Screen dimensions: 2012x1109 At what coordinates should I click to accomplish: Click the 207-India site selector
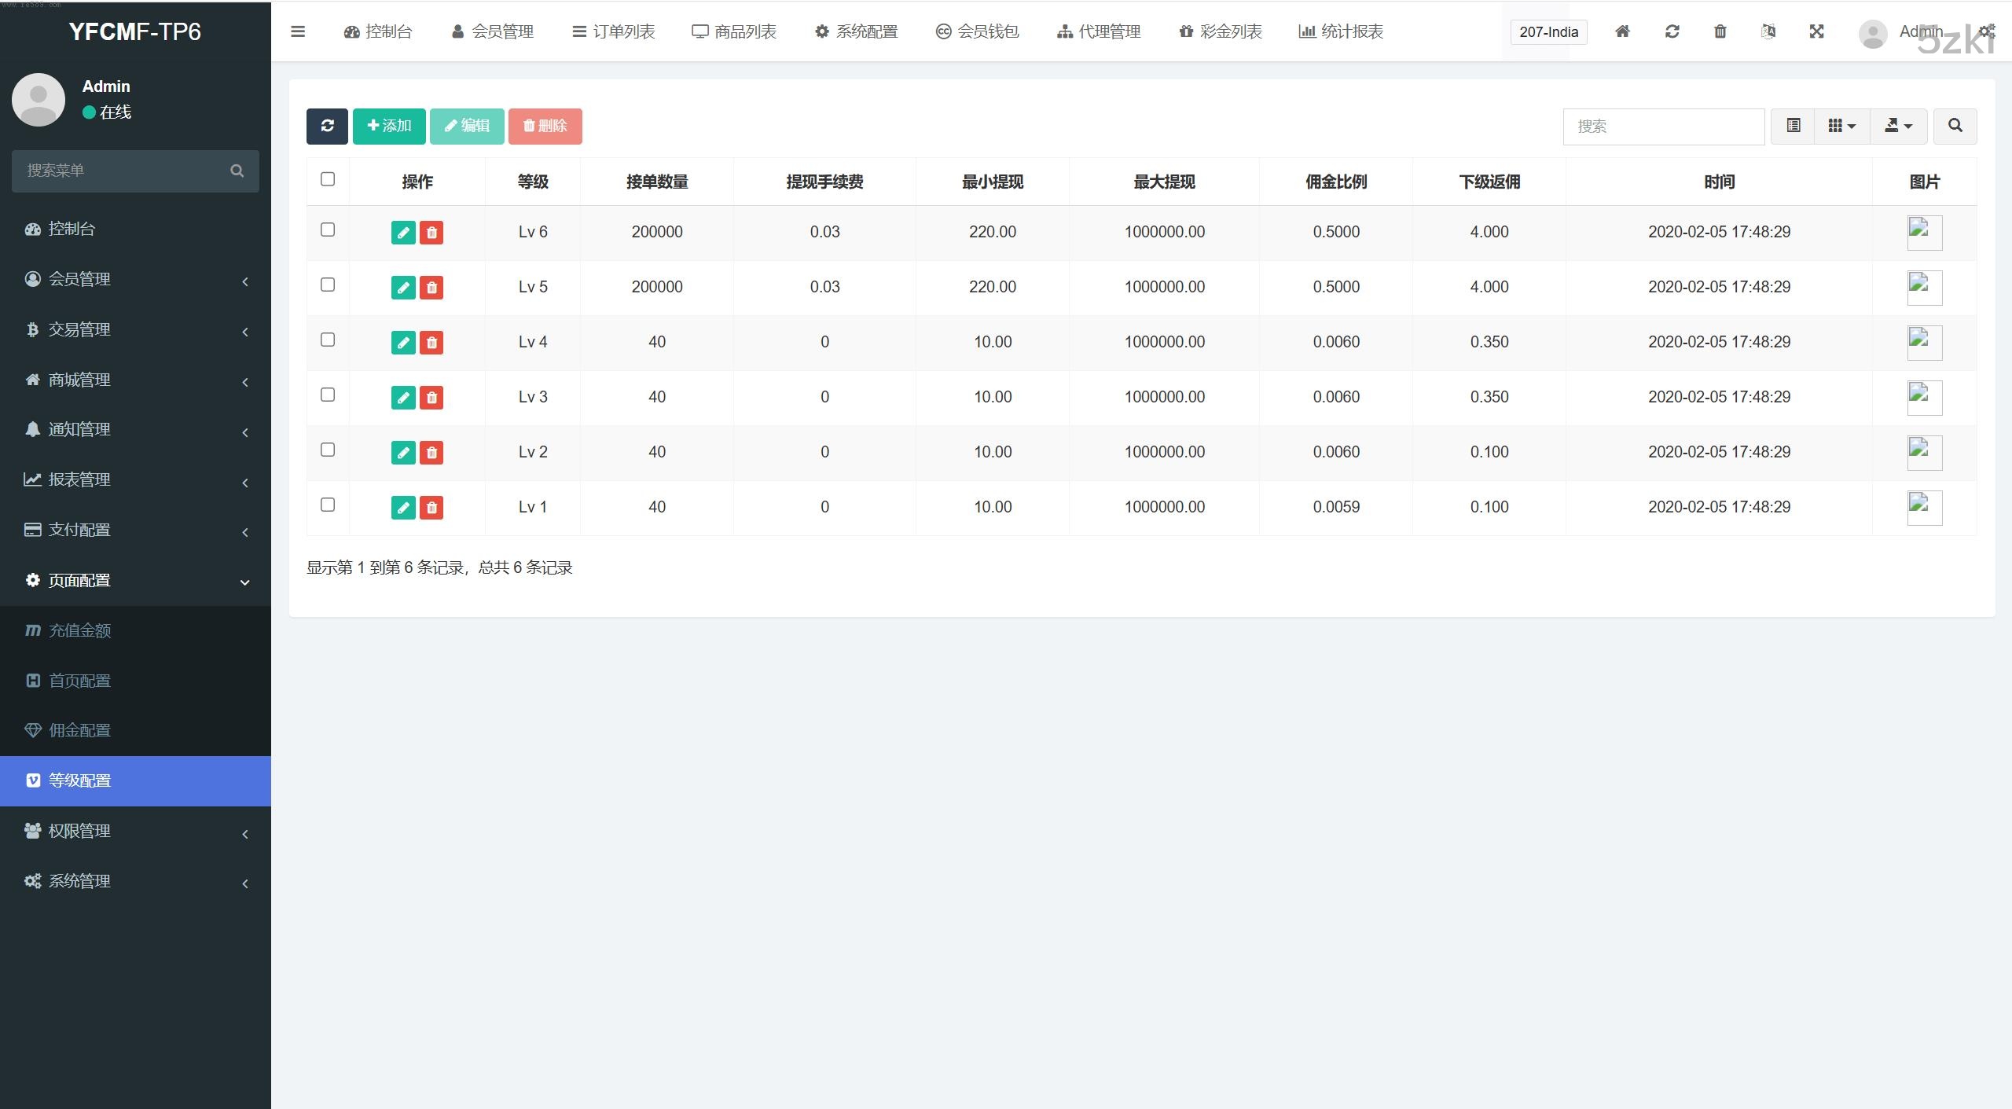point(1548,32)
